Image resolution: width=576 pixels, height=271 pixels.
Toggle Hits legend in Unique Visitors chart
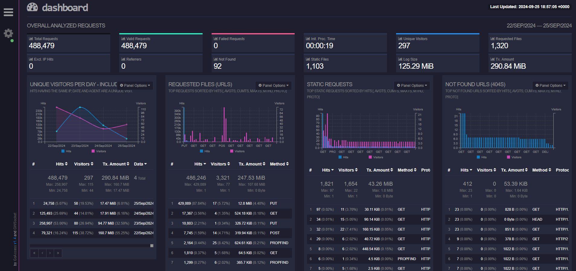click(x=66, y=151)
